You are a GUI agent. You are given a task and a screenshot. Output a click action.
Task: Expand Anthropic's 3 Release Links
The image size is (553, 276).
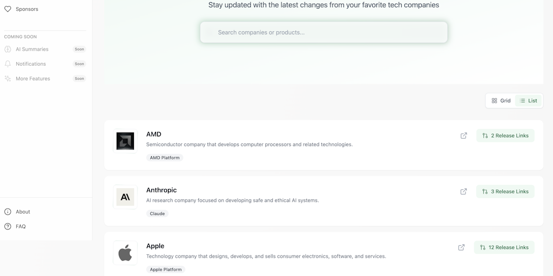[505, 191]
